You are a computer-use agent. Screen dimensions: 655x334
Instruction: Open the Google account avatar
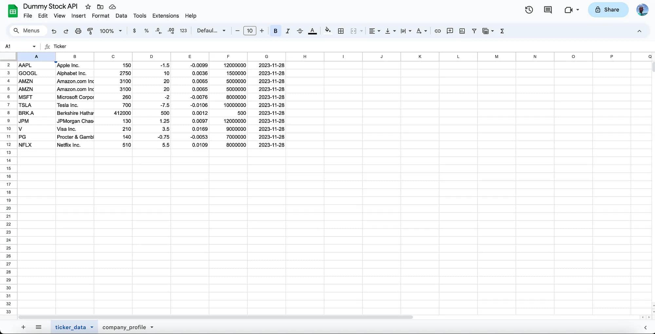(x=642, y=10)
